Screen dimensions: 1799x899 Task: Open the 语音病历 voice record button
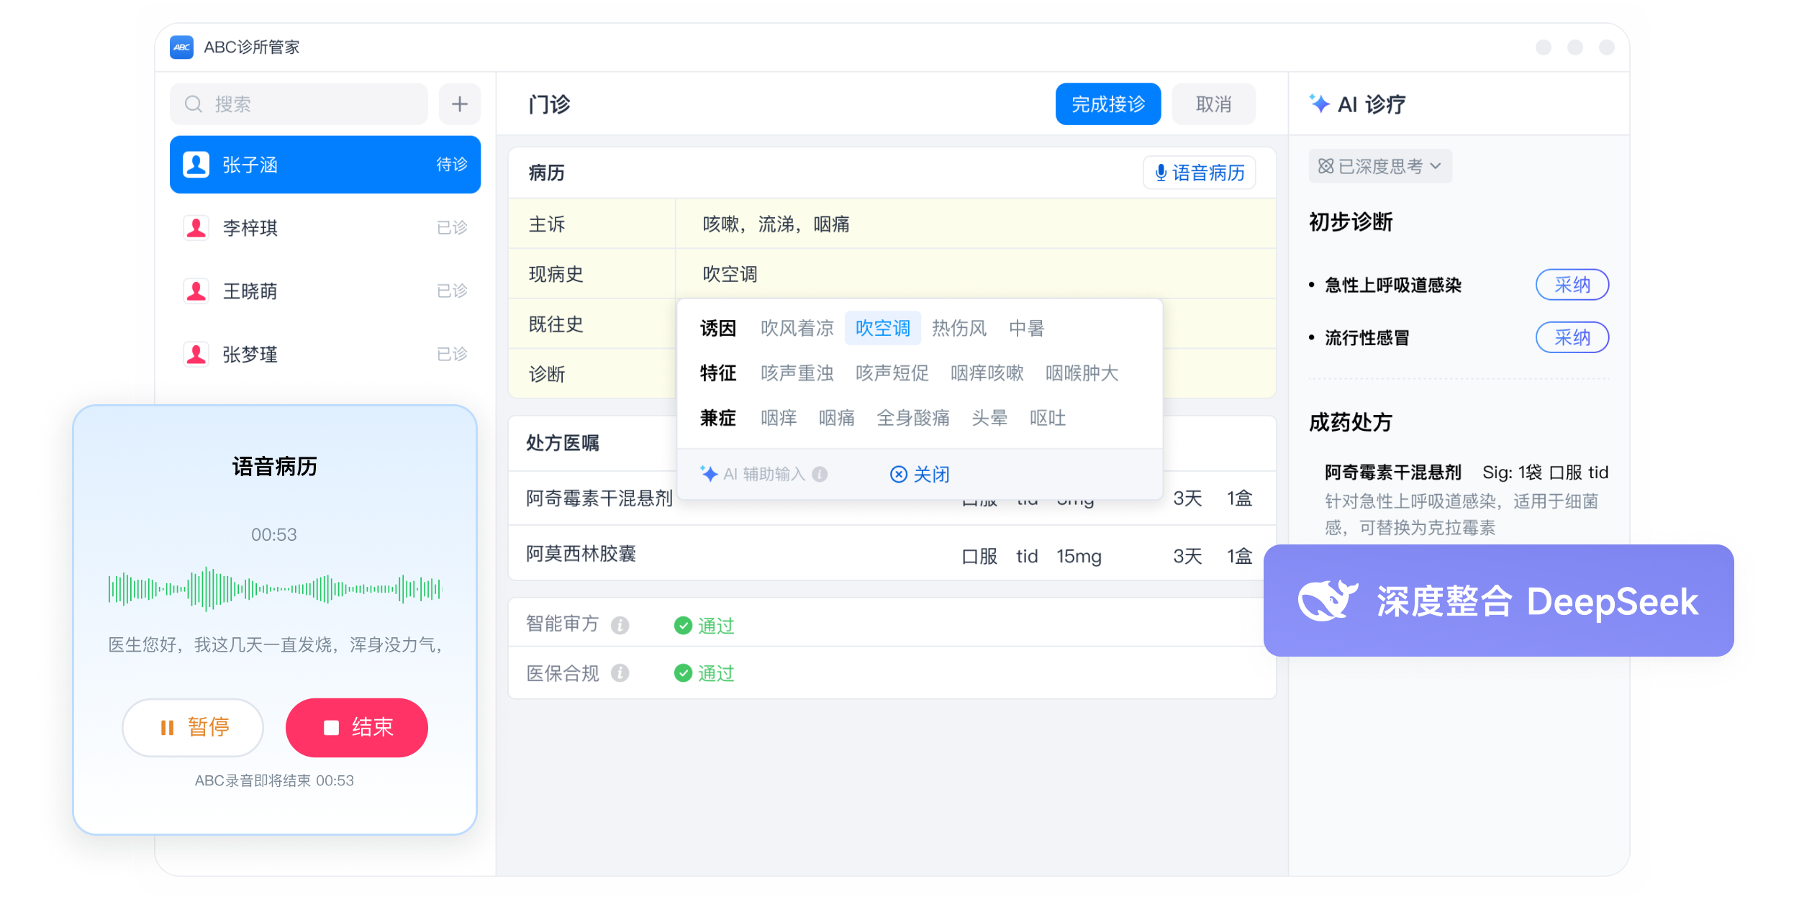click(x=1199, y=173)
